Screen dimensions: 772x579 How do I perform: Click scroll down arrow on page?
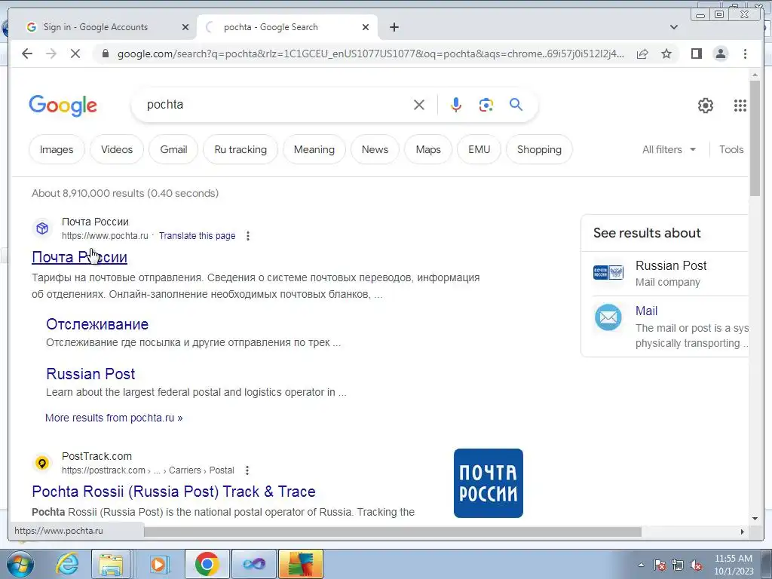coord(755,519)
